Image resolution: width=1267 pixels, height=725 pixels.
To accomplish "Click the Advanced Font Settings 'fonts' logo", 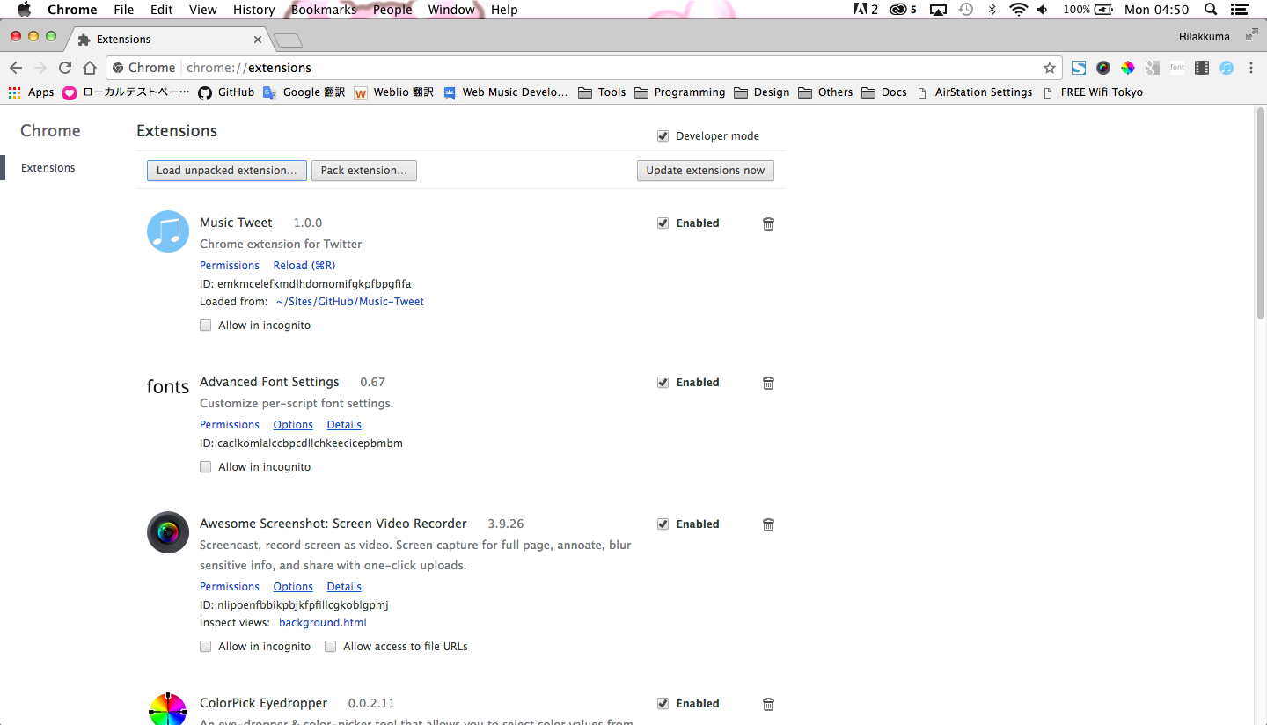I will pos(168,387).
